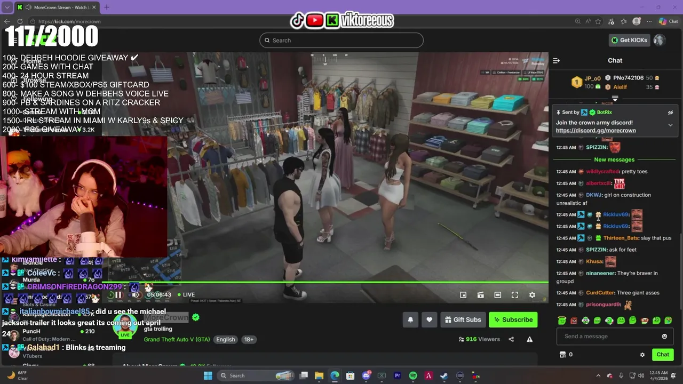Toggle theater mode on player
This screenshot has width=683, height=384.
[x=498, y=295]
